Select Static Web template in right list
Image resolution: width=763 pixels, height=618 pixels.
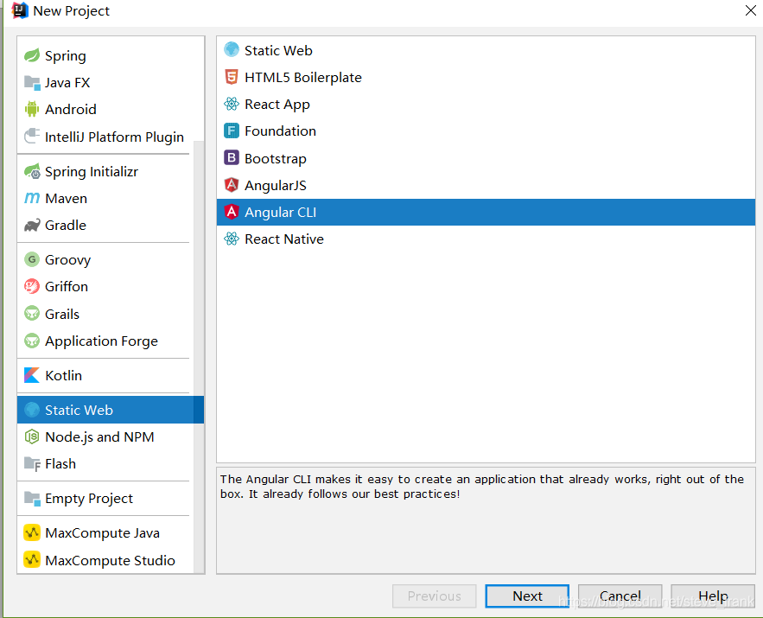486,50
